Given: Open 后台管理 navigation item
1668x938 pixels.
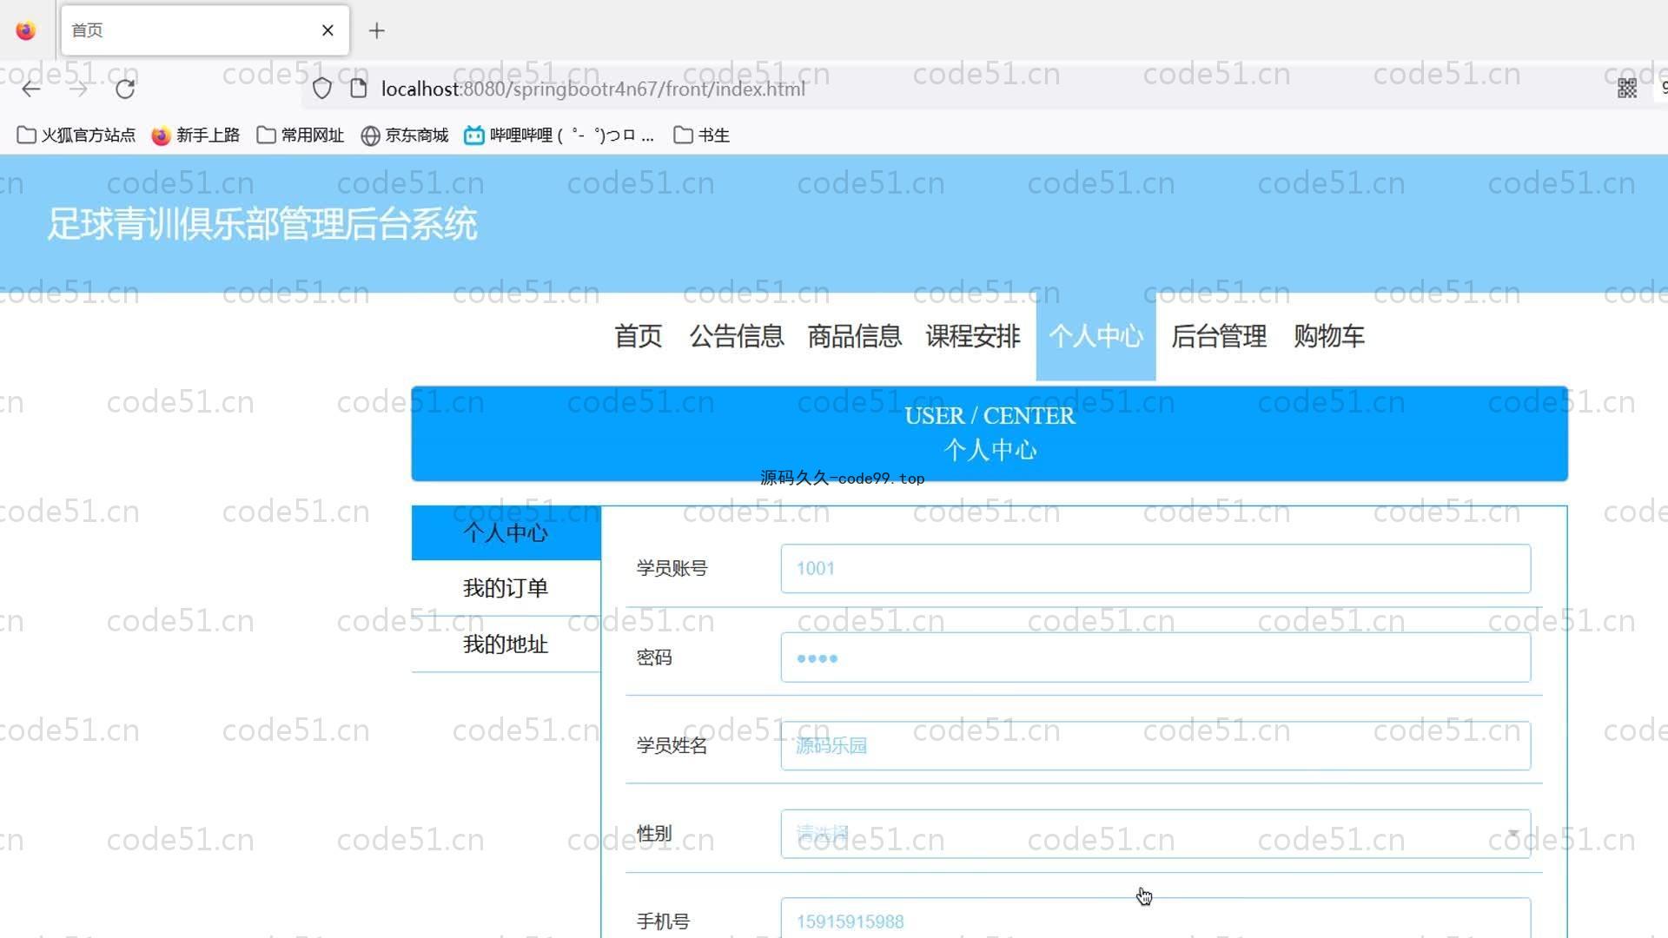Looking at the screenshot, I should pyautogui.click(x=1219, y=336).
